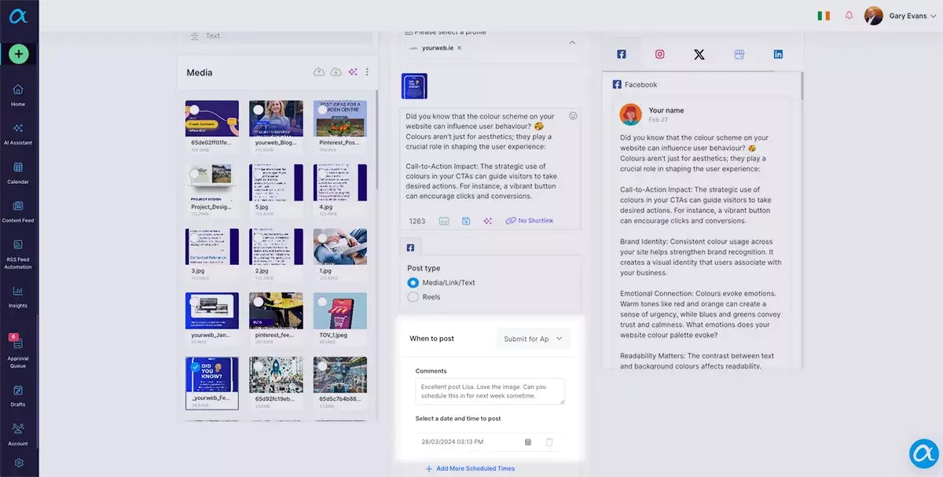The height and width of the screenshot is (477, 943).
Task: Open Insights in the sidebar
Action: tap(18, 296)
